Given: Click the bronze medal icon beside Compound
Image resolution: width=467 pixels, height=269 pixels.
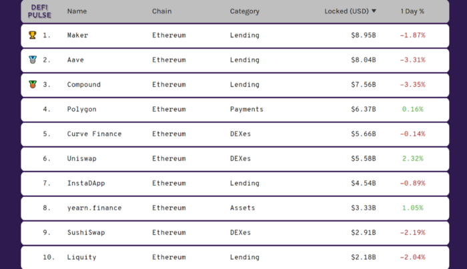Looking at the screenshot, I should point(32,85).
